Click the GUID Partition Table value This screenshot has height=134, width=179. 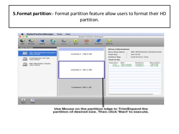(139, 57)
